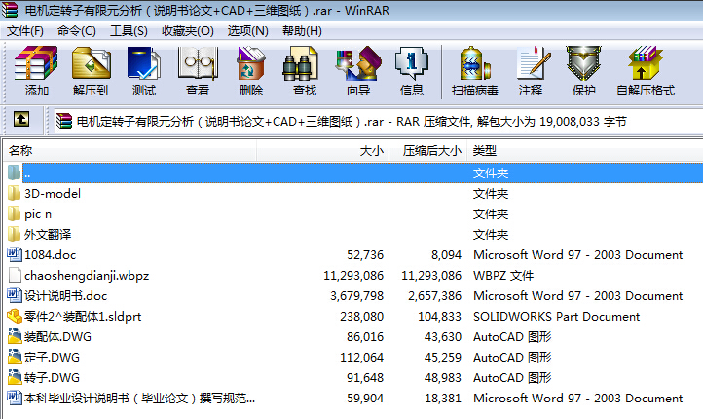703x419 pixels.
Task: Open the 命令(C) menu
Action: pos(77,31)
